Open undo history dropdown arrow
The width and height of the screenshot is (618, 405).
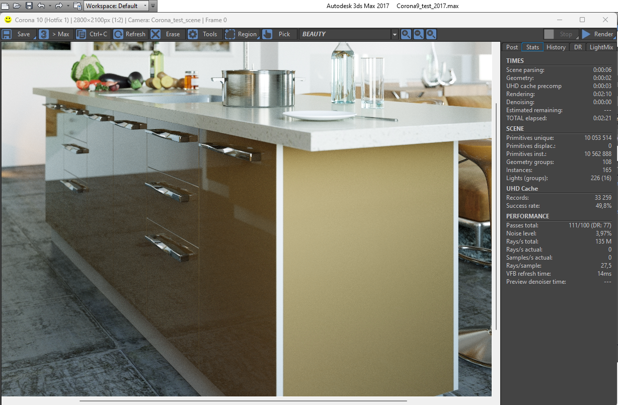point(50,6)
